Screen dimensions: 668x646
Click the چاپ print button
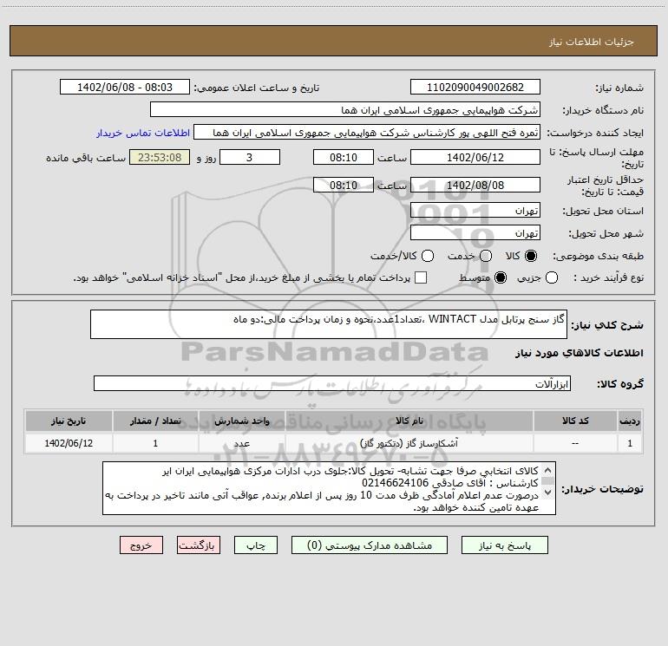pyautogui.click(x=256, y=545)
